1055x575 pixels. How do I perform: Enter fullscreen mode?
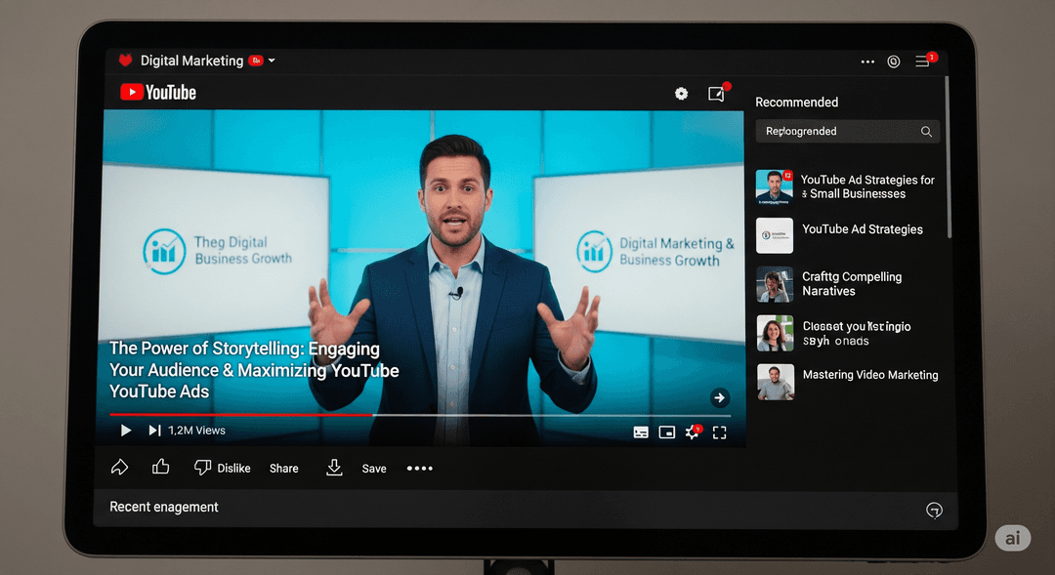[720, 431]
